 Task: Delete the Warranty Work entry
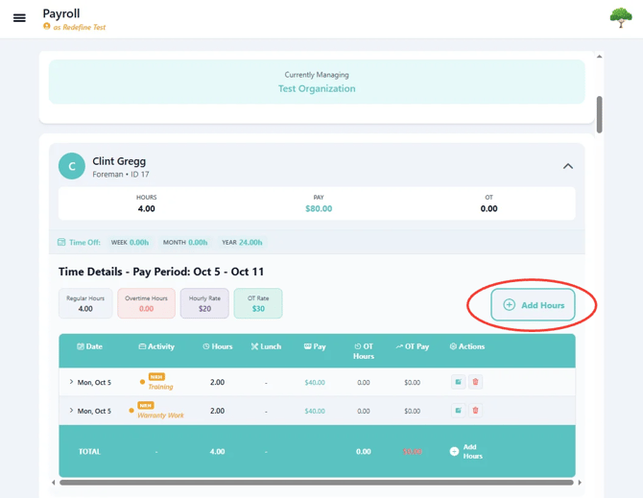tap(475, 411)
